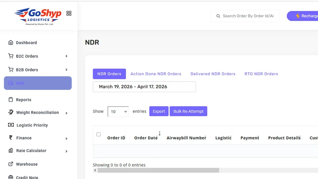Click the Credit Note globe icon
The height and width of the screenshot is (179, 318).
click(11, 177)
